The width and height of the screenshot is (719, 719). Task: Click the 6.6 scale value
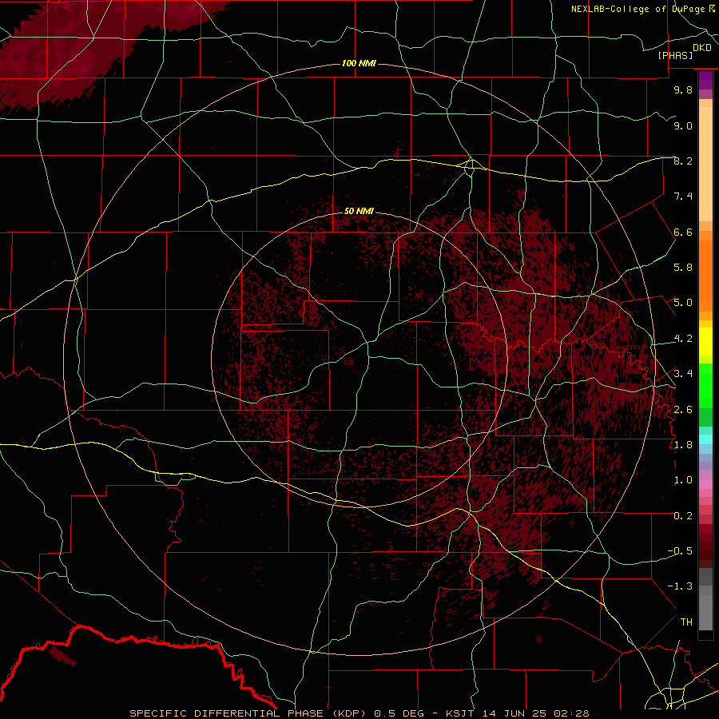click(x=683, y=232)
